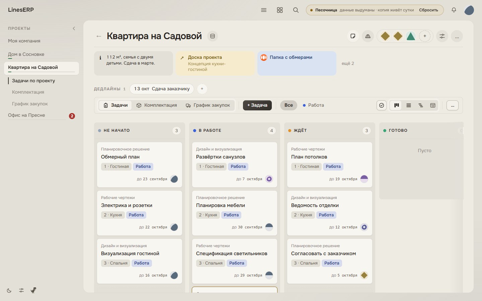The width and height of the screenshot is (482, 301).
Task: Switch to the table view icon
Action: 433,105
